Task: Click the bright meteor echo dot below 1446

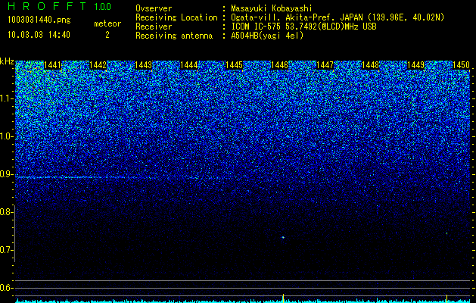Action: (283, 237)
